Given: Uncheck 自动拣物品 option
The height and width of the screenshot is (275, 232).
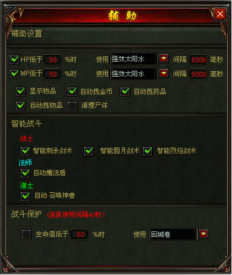Looking at the screenshot, I should point(20,105).
